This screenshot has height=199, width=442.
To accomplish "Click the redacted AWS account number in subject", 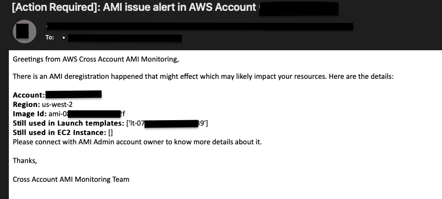I will pyautogui.click(x=298, y=9).
